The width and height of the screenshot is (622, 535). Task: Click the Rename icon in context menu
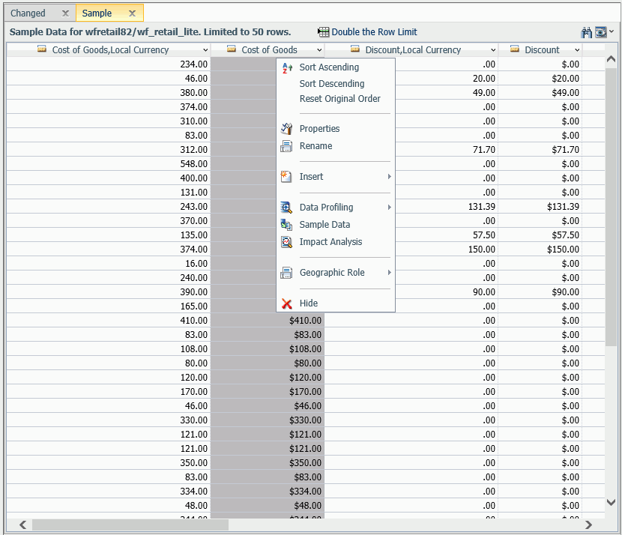click(x=286, y=146)
